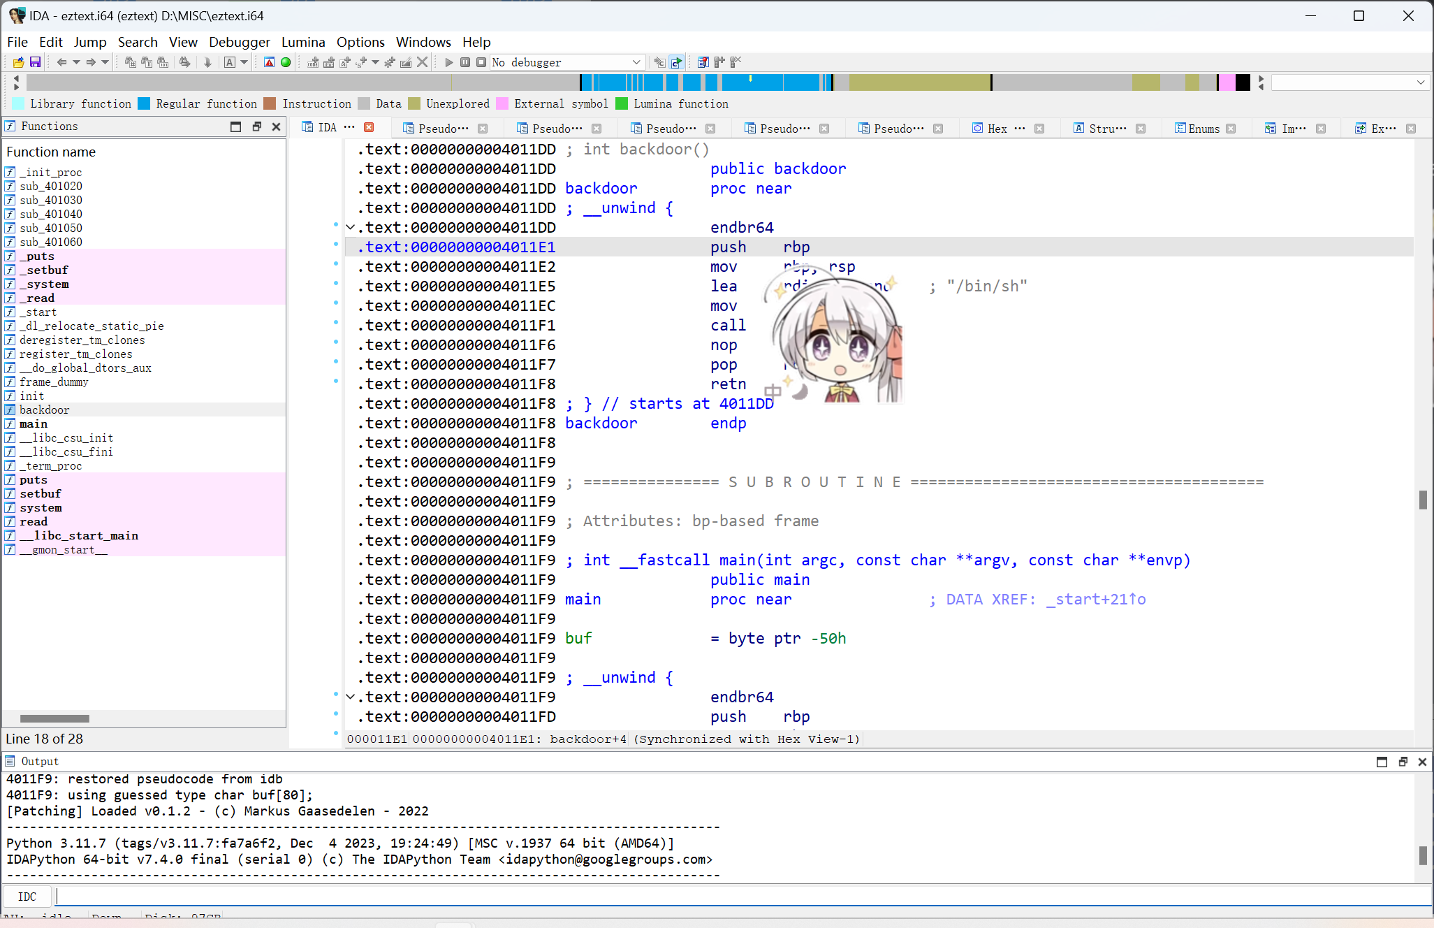Close the IDA view tab

(369, 127)
